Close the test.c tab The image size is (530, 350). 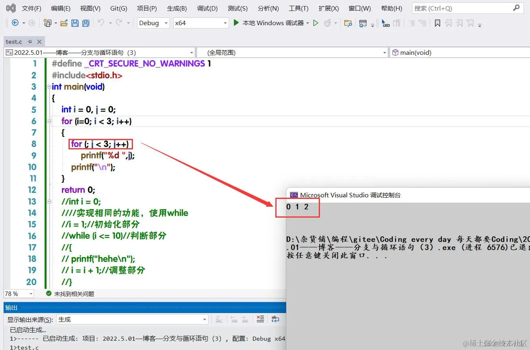(39, 42)
